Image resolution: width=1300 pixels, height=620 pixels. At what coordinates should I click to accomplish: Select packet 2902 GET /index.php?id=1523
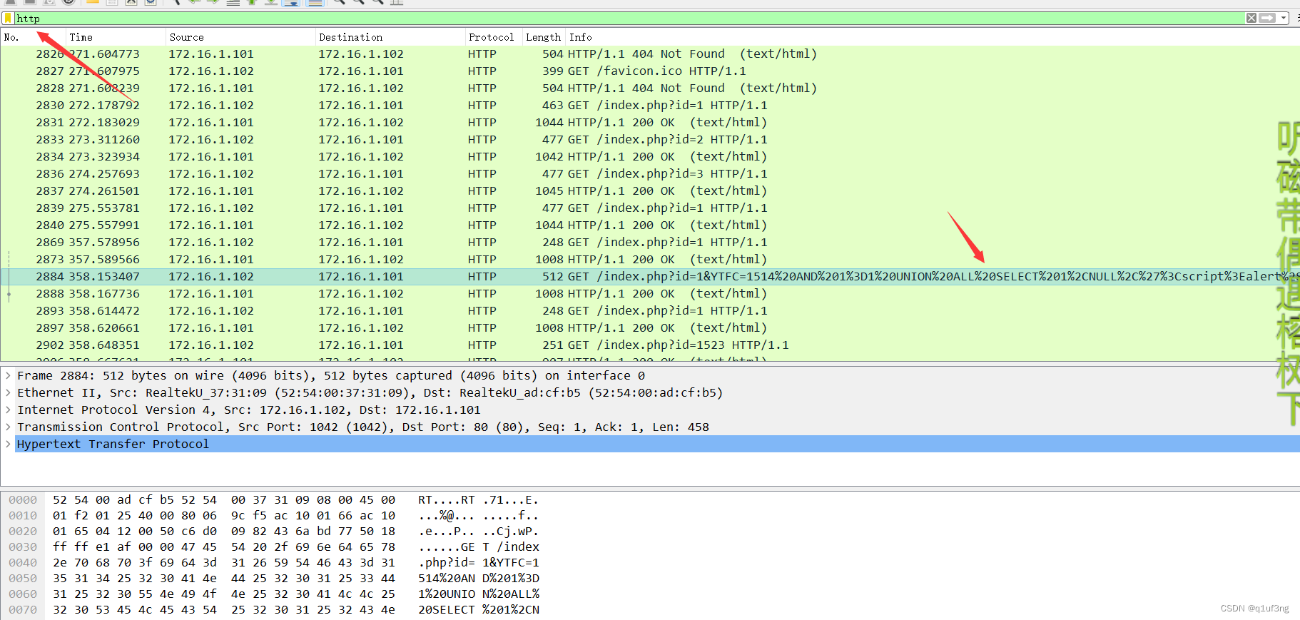(x=650, y=345)
